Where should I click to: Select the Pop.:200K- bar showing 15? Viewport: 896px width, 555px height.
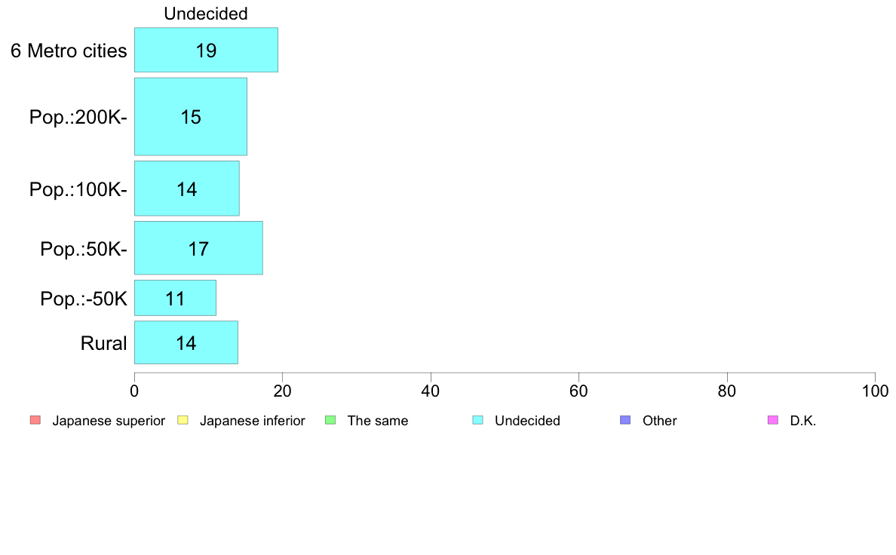click(191, 117)
